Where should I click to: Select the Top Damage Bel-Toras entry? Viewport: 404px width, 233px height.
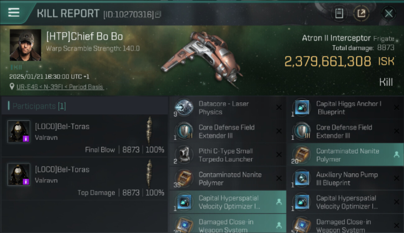point(85,179)
